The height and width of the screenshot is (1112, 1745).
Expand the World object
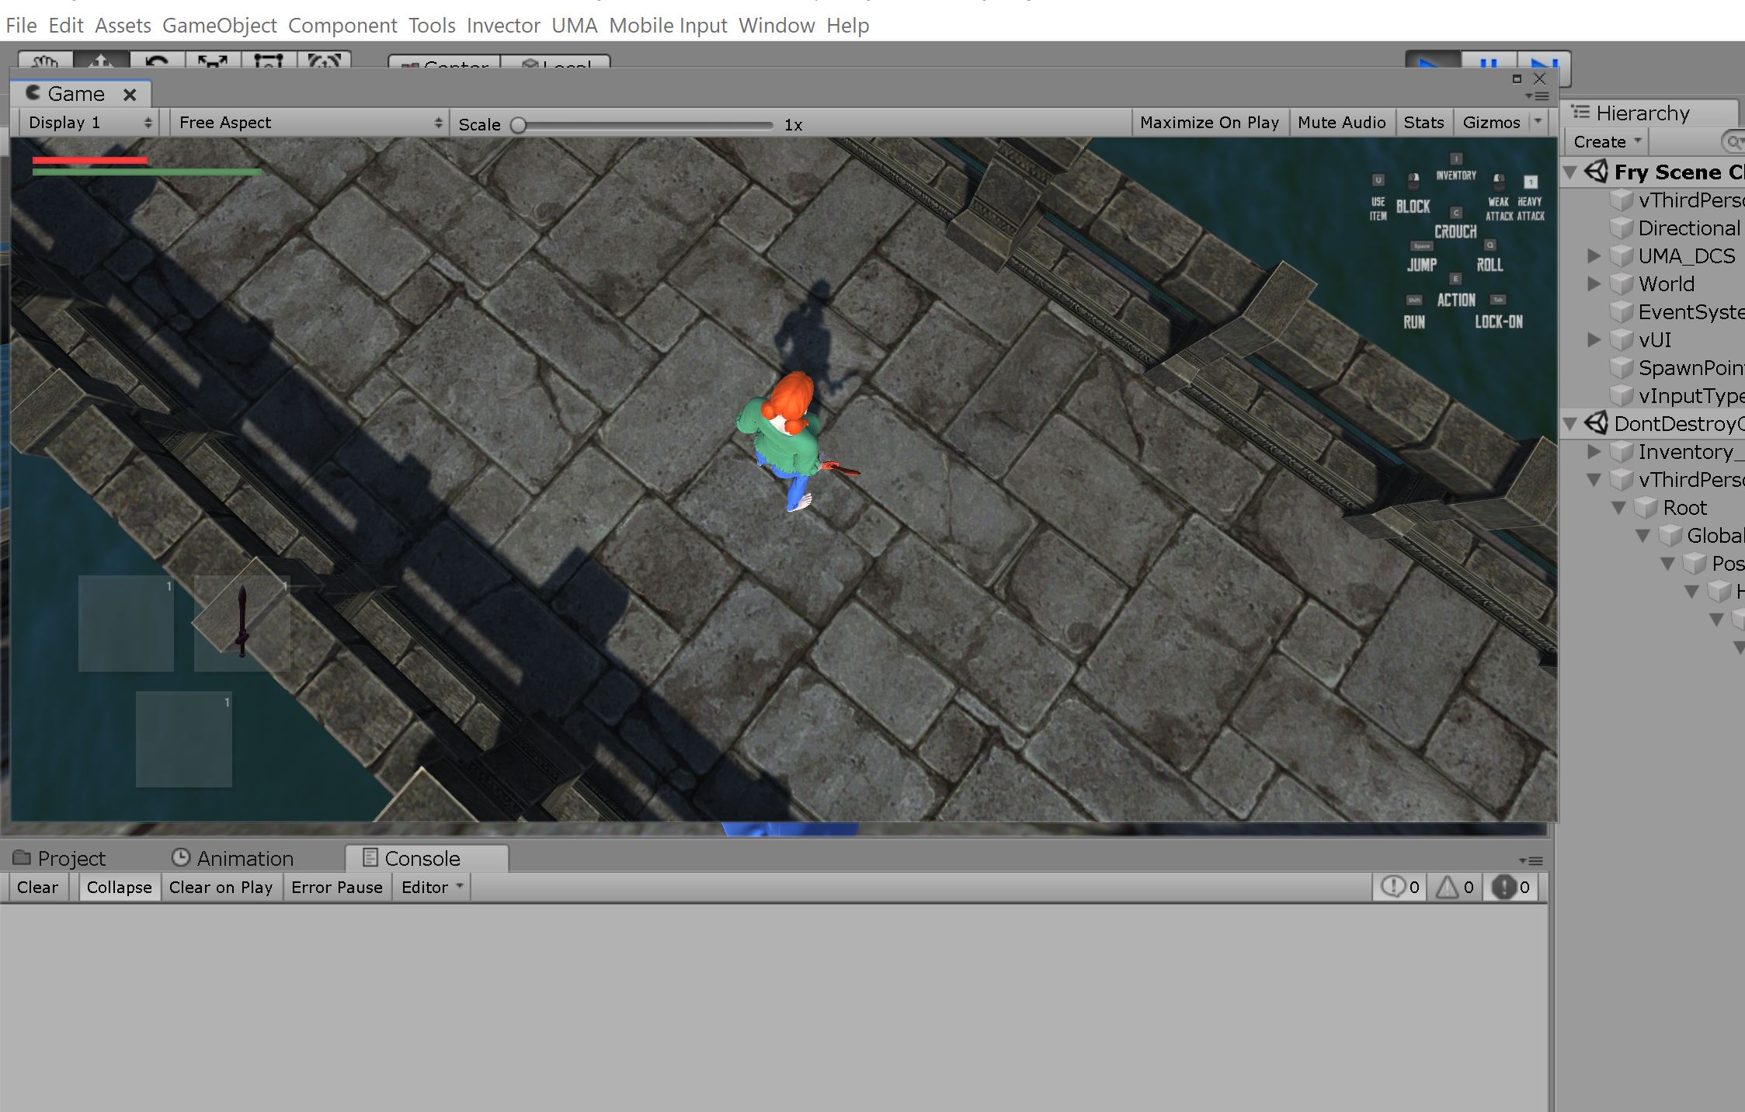[1595, 283]
